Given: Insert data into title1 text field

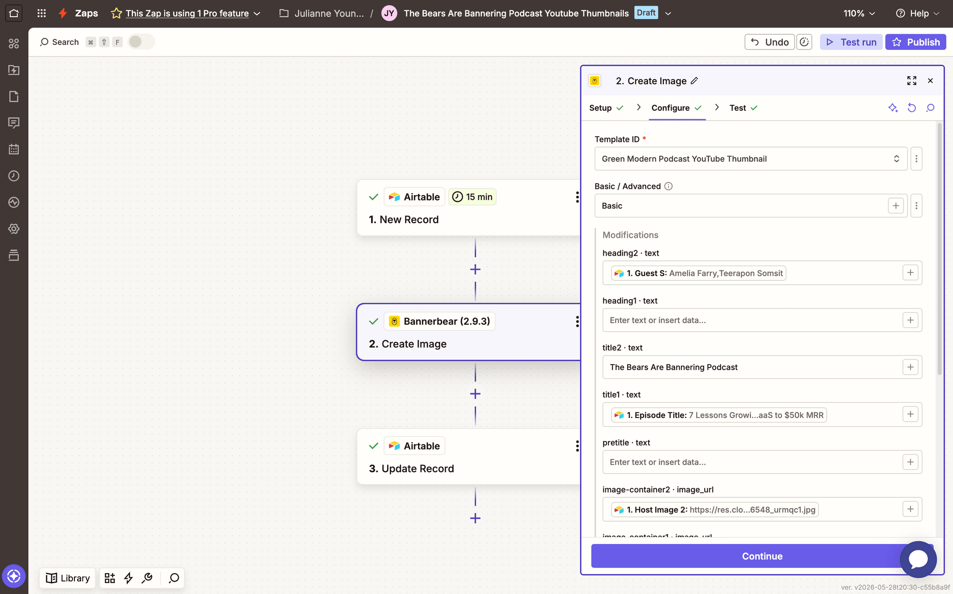Looking at the screenshot, I should coord(910,415).
